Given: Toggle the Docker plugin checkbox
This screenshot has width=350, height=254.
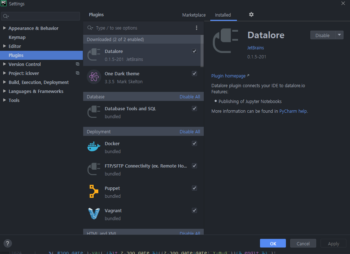Looking at the screenshot, I should coord(194,143).
